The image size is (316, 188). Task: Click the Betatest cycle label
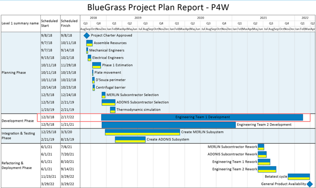[276, 177]
